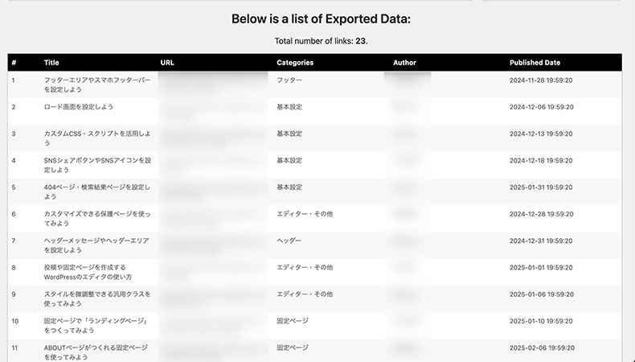Open the blurred URL link in row 6
This screenshot has height=362, width=635.
[213, 218]
